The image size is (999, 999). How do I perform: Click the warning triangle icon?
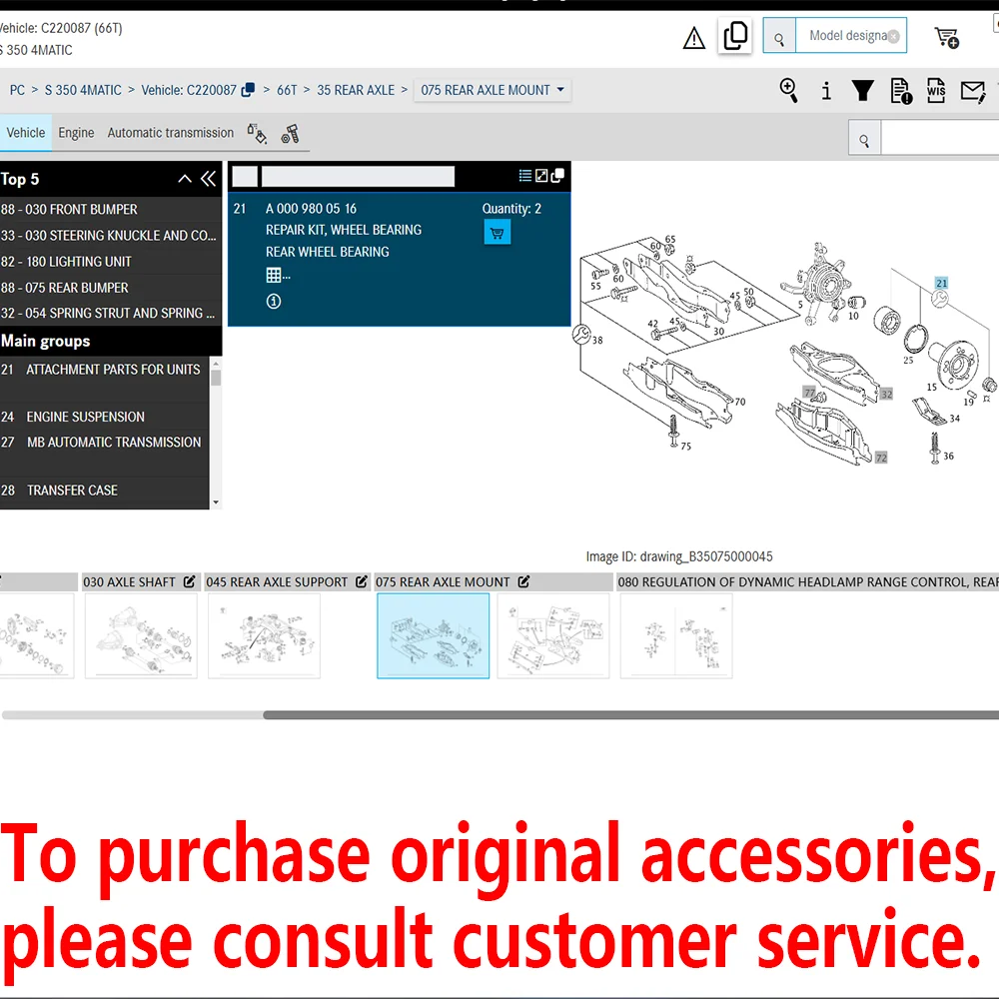coord(694,38)
